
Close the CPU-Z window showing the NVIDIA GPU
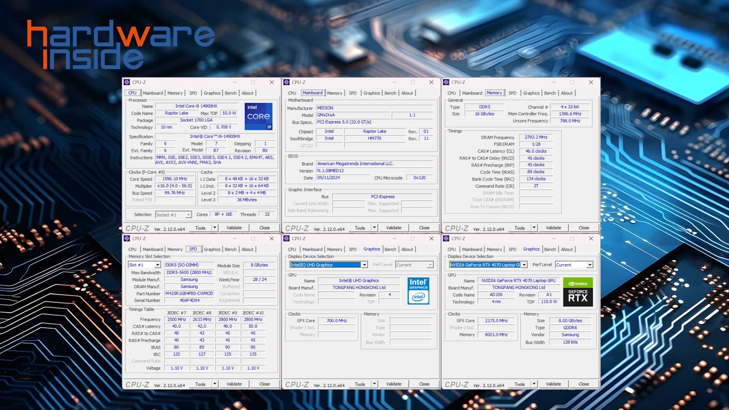[x=591, y=238]
